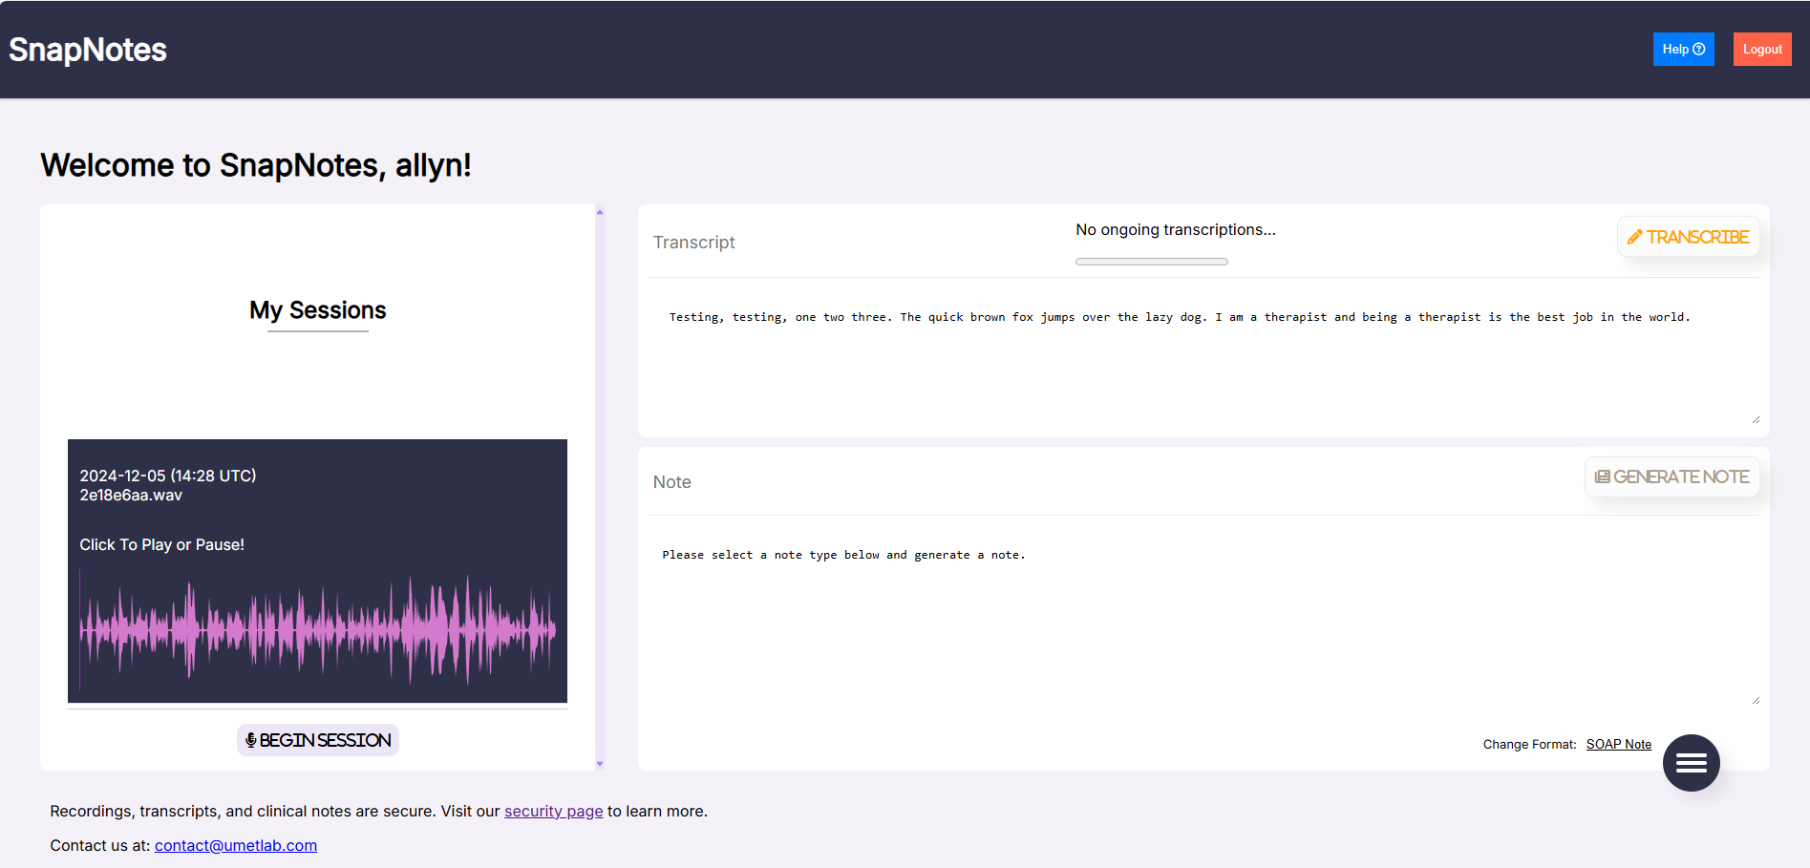Select session dated 2024-12-05 (14:28 UTC)
1810x868 pixels.
point(168,476)
